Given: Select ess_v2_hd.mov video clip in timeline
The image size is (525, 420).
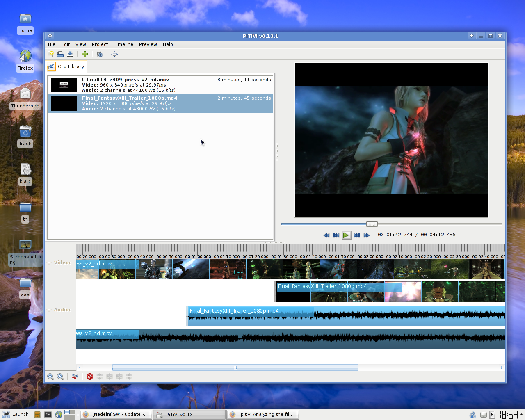Looking at the screenshot, I should (x=291, y=269).
